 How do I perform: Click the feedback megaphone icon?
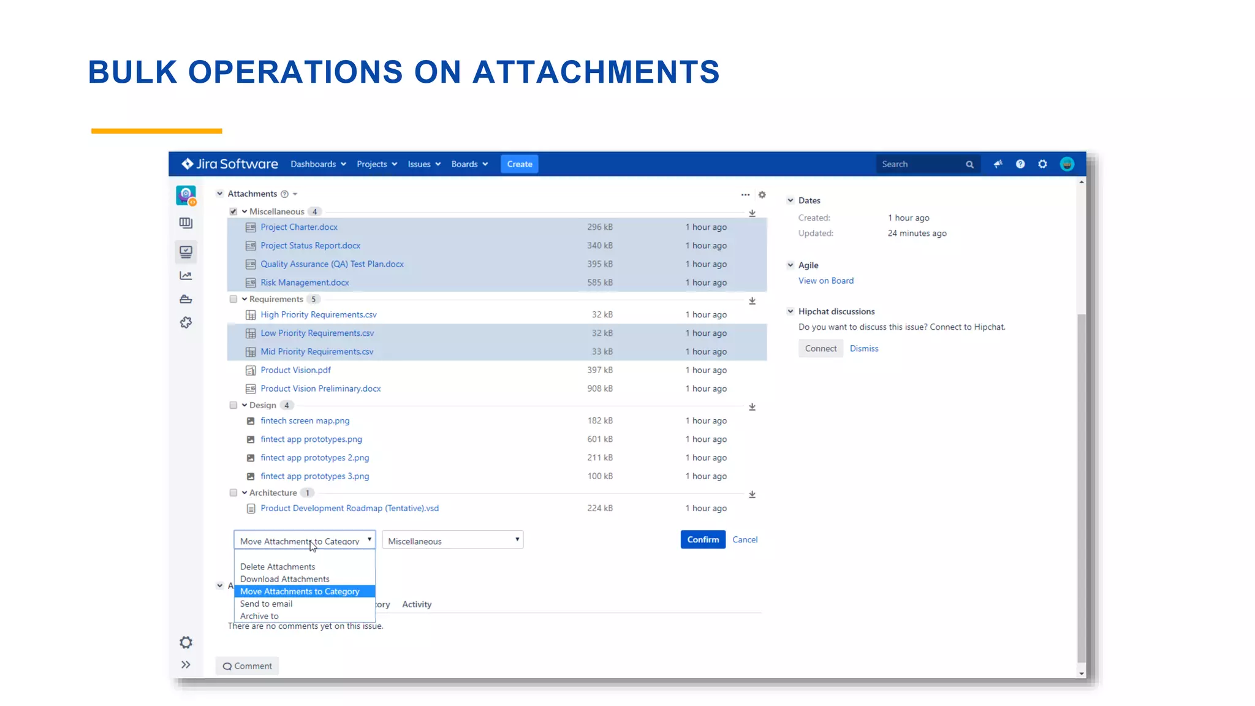pos(998,164)
